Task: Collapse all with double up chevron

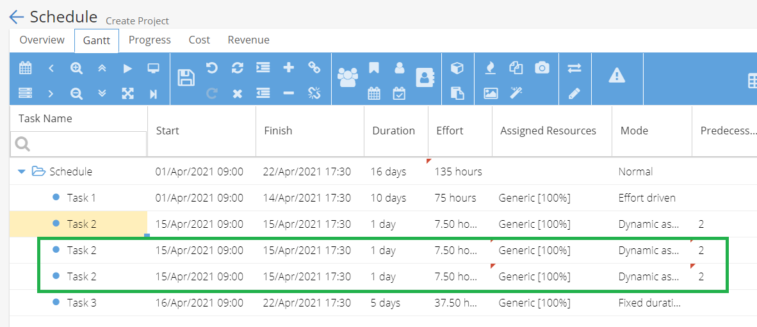Action: coord(102,68)
